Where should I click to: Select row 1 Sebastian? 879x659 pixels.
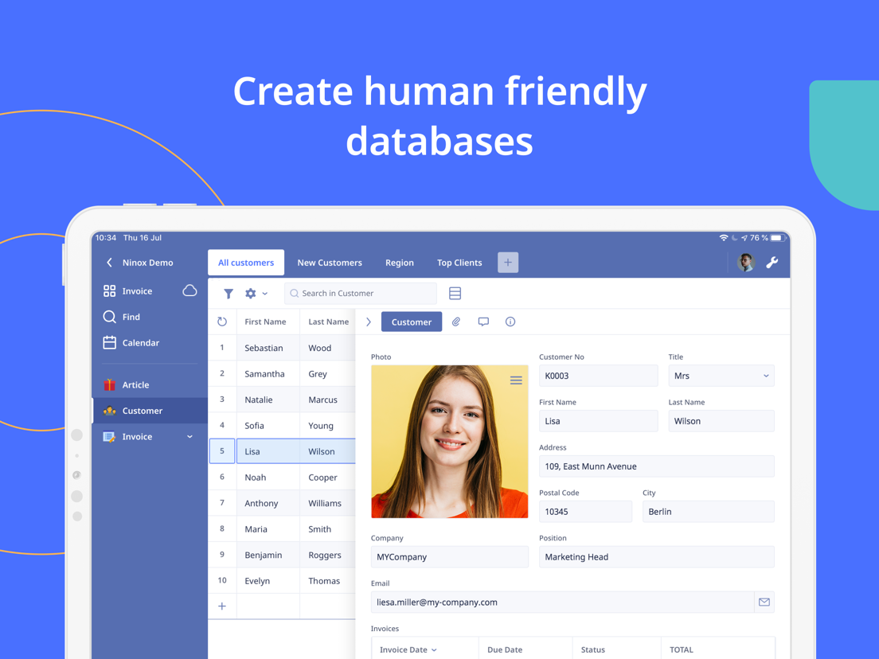[222, 348]
